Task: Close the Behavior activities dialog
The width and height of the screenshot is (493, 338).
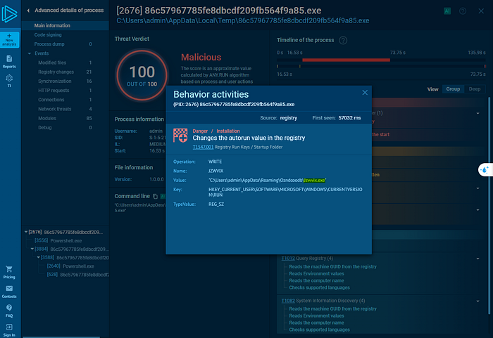Action: click(x=365, y=93)
